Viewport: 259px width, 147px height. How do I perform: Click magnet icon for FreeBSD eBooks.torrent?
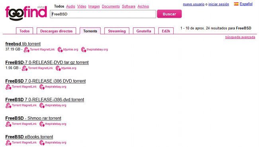click(8, 143)
